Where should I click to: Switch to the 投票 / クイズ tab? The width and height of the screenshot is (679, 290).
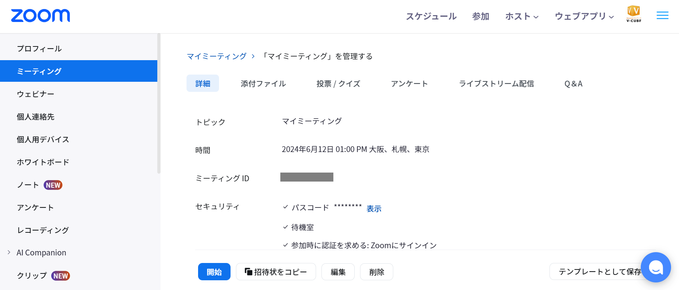point(338,84)
